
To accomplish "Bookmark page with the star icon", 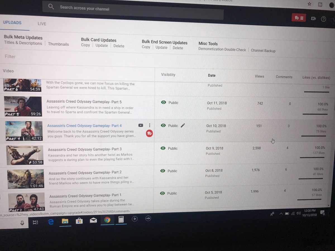I will [x=309, y=4].
